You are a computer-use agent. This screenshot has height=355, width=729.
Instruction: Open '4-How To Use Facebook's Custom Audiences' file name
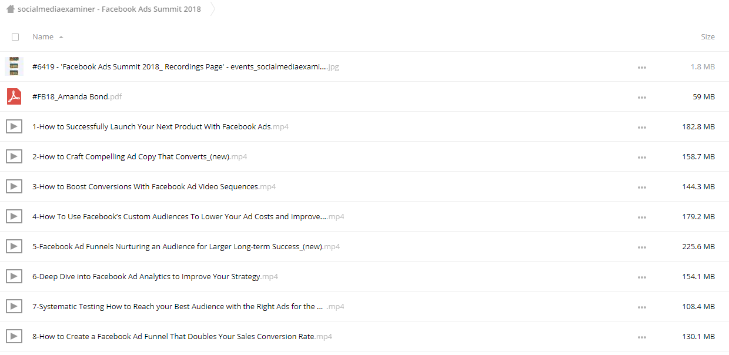[x=188, y=216]
